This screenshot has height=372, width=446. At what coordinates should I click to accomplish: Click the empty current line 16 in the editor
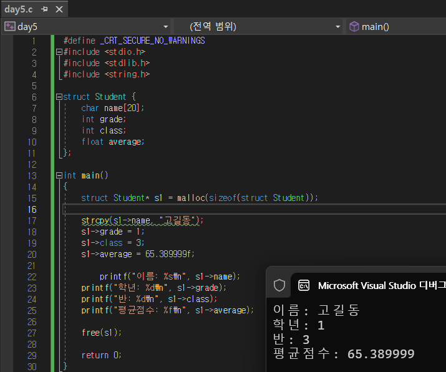[x=254, y=210]
